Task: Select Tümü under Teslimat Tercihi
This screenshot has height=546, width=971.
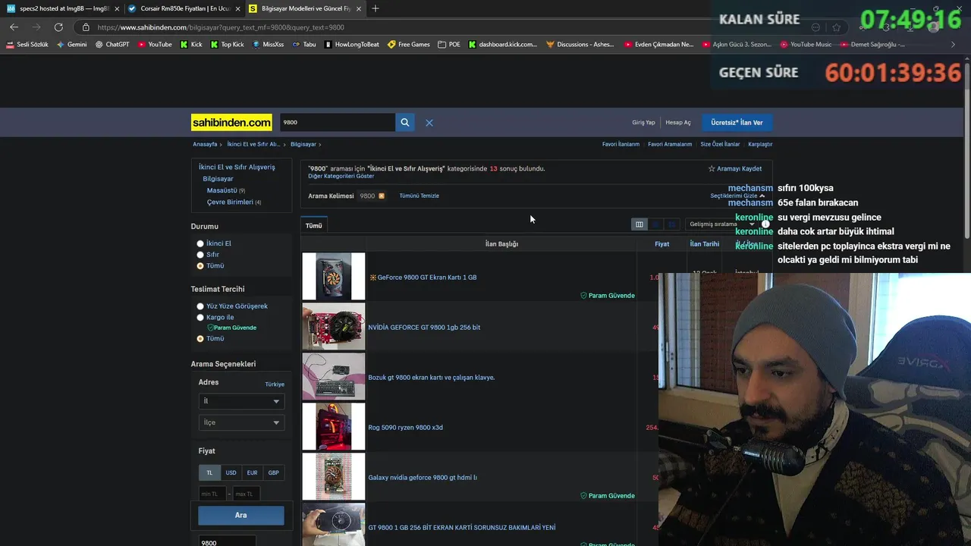Action: [x=200, y=339]
